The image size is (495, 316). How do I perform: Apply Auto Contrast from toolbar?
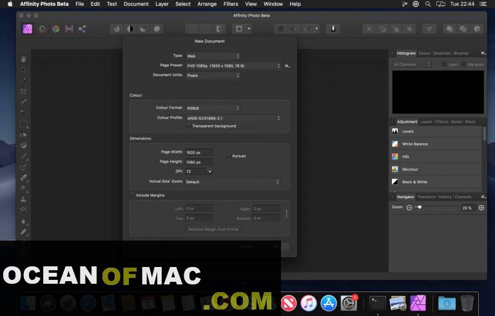(x=130, y=29)
